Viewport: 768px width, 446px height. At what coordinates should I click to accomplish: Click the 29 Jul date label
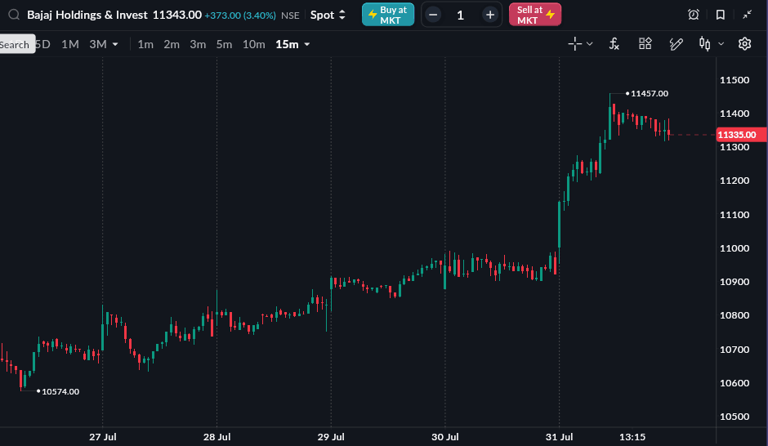click(331, 437)
